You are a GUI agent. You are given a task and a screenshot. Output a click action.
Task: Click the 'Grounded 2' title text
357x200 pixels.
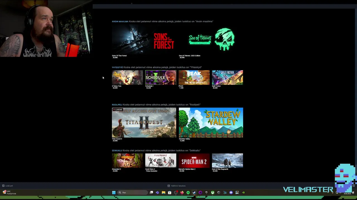point(116,169)
